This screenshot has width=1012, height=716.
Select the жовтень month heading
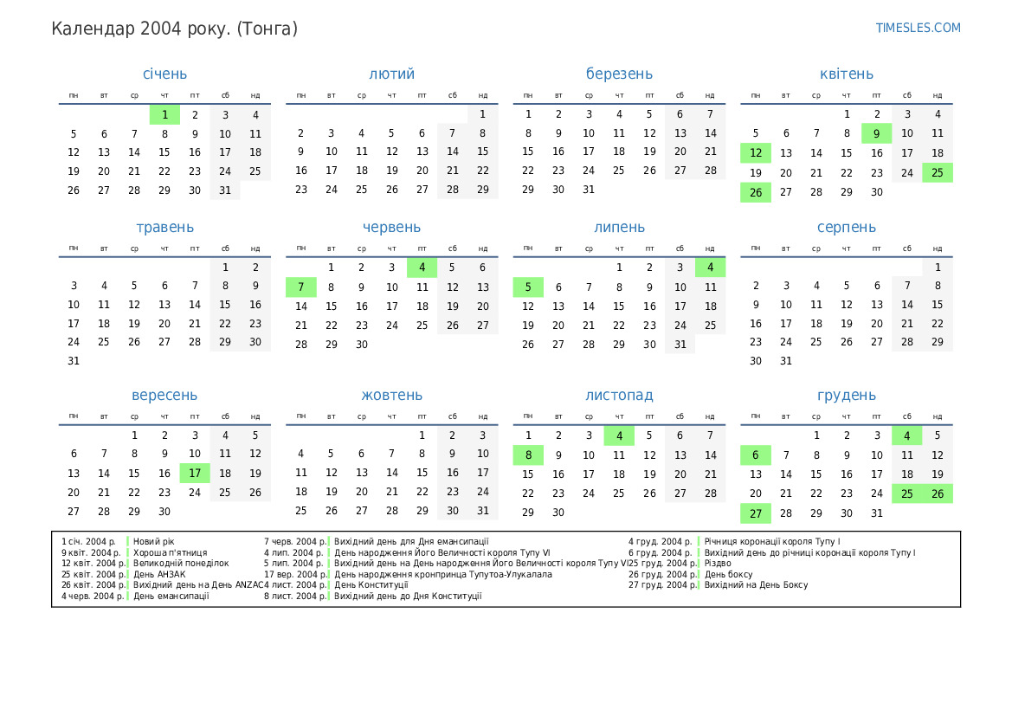(x=392, y=395)
